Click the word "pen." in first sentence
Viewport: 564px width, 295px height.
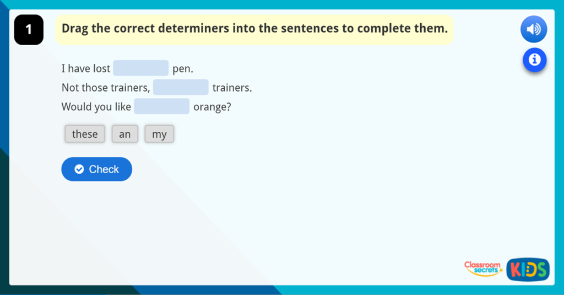point(183,69)
